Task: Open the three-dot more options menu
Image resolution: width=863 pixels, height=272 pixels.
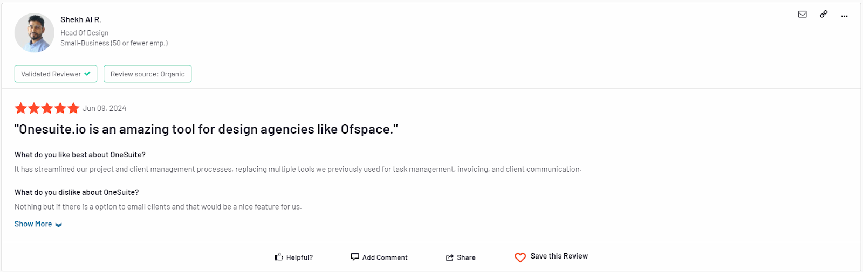Action: tap(844, 16)
